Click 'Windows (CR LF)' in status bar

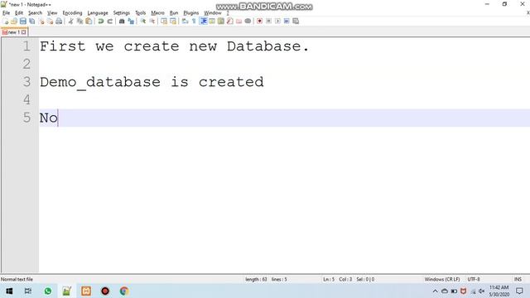point(442,280)
